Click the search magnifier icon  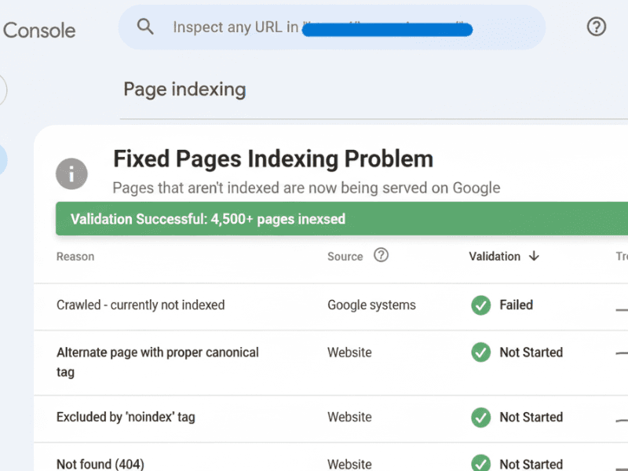pos(145,27)
